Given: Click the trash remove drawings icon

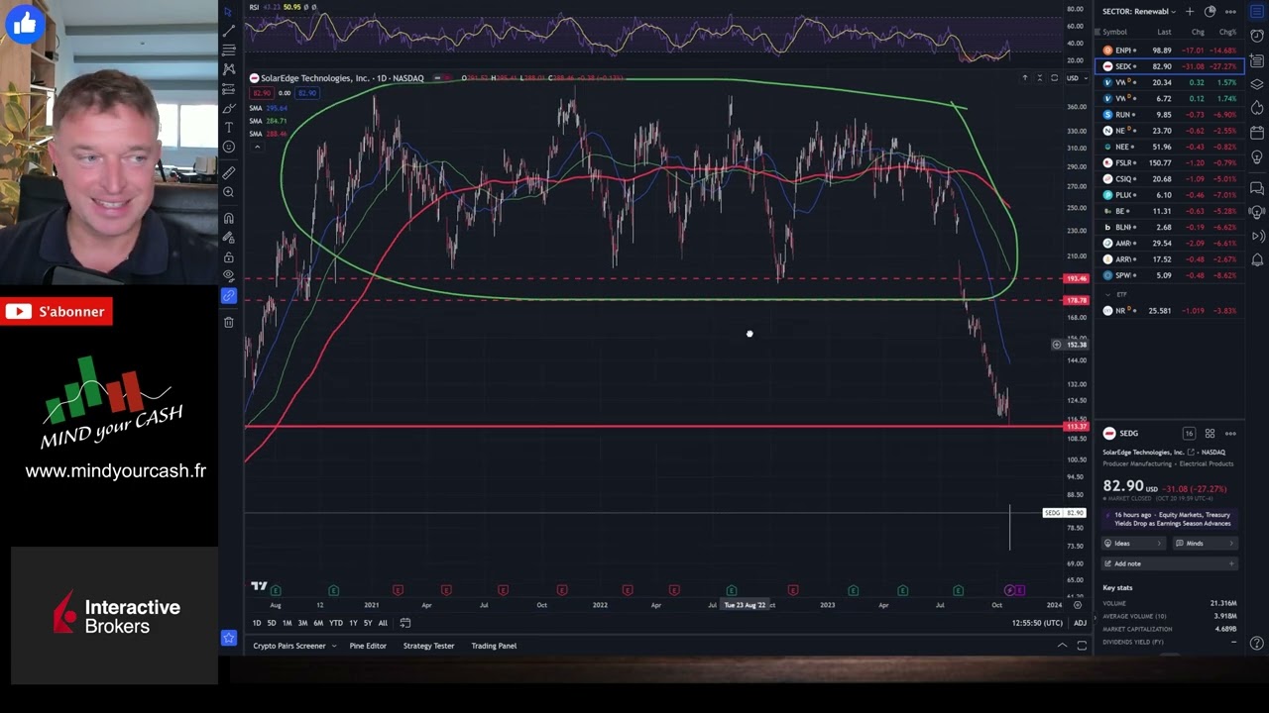Looking at the screenshot, I should 229,322.
